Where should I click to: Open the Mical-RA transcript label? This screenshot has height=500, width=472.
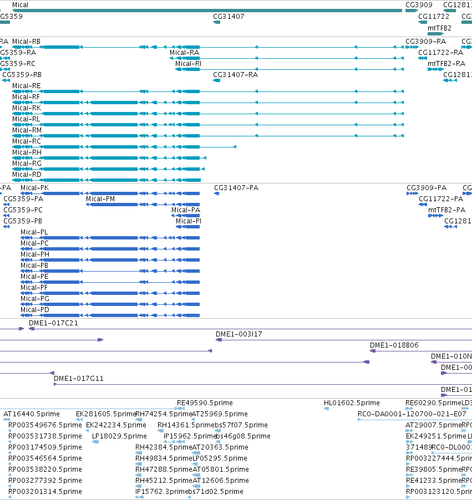pyautogui.click(x=185, y=53)
